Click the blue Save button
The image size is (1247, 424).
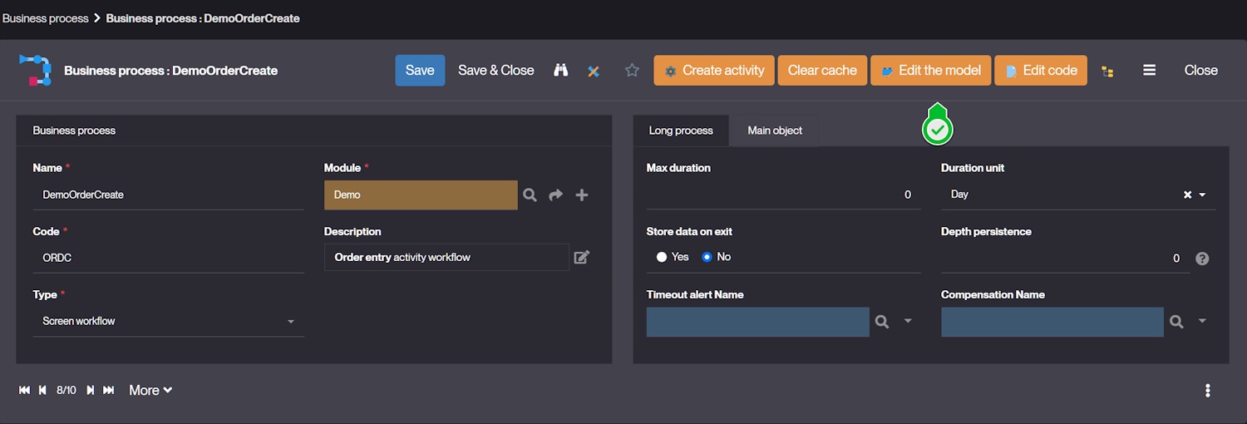click(420, 71)
